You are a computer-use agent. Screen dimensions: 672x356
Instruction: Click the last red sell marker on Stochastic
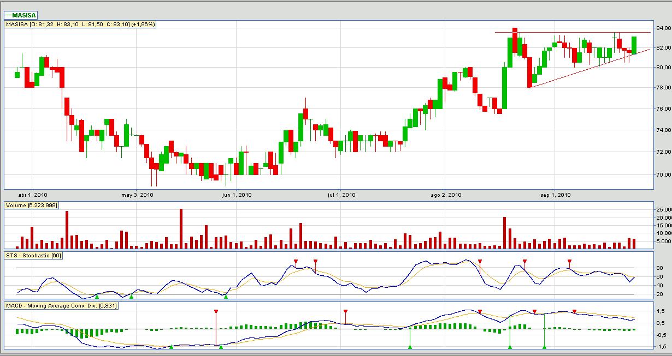569,262
